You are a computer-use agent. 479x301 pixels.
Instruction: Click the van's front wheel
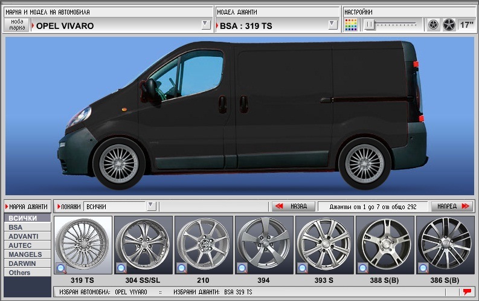tap(119, 163)
